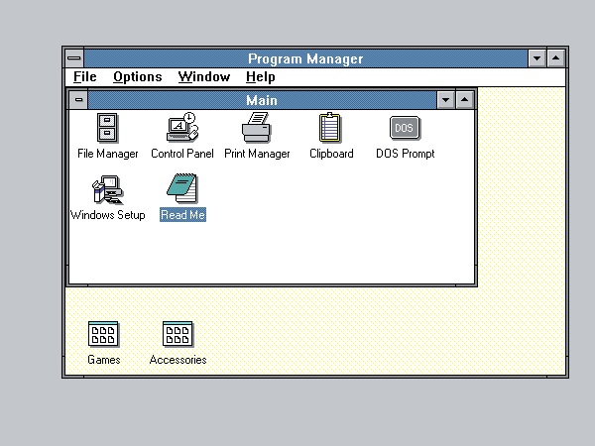Click the Program Manager title bar
The image size is (595, 446).
pyautogui.click(x=305, y=58)
